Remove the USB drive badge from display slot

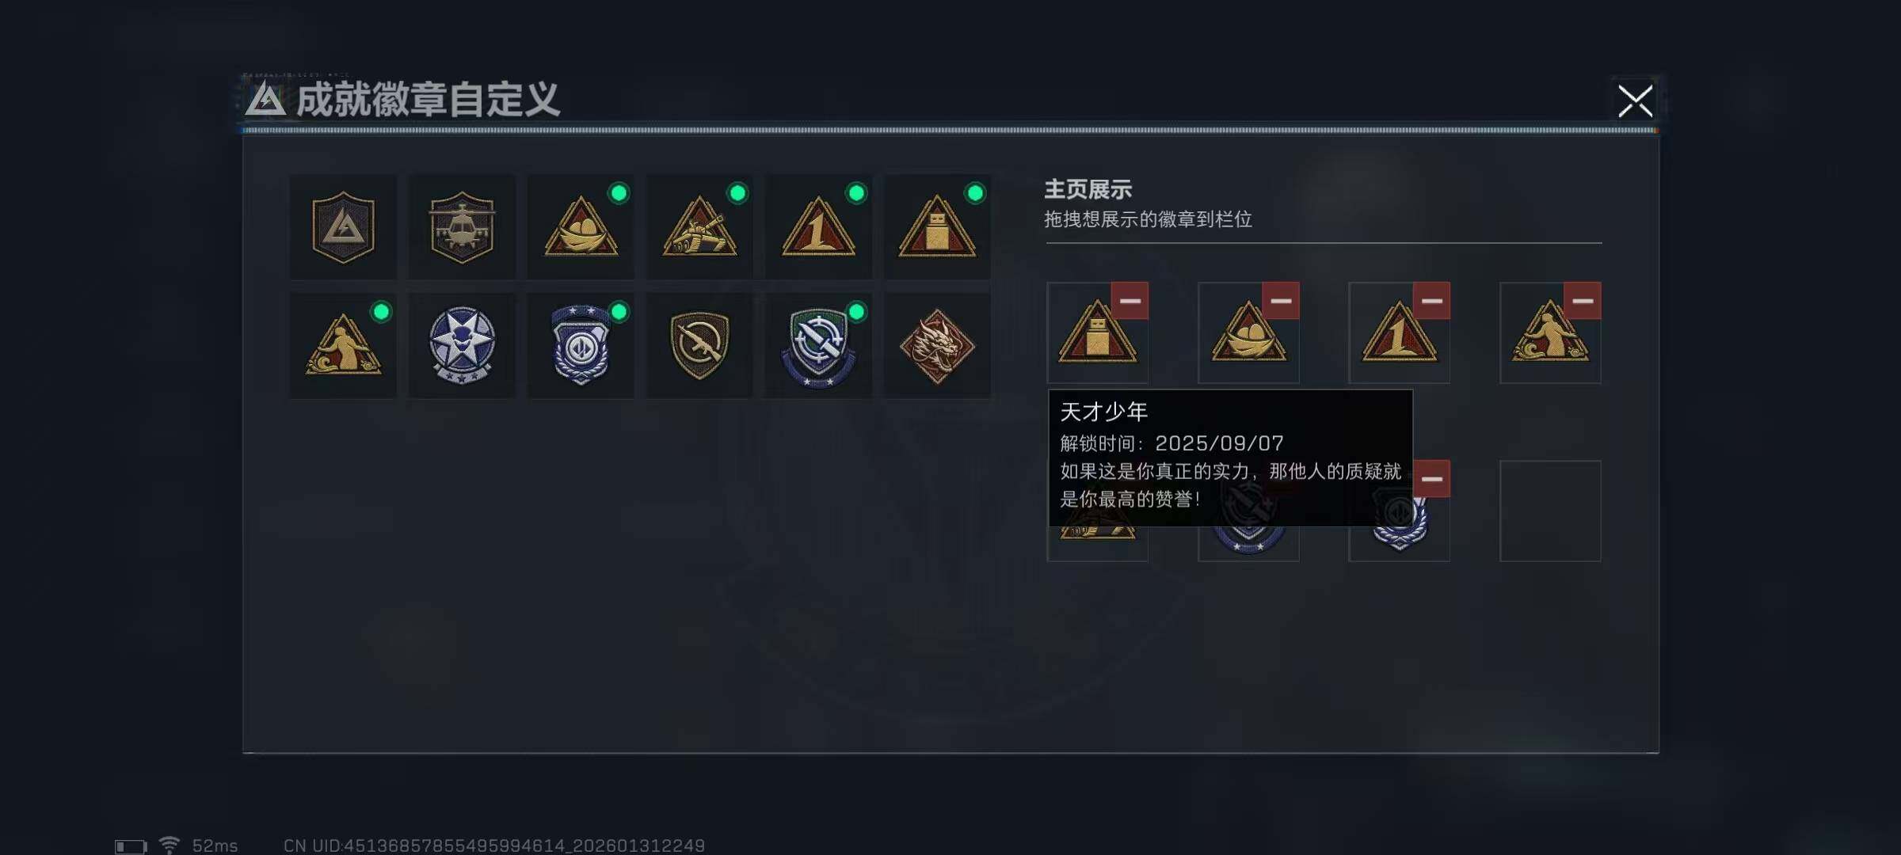click(1130, 301)
